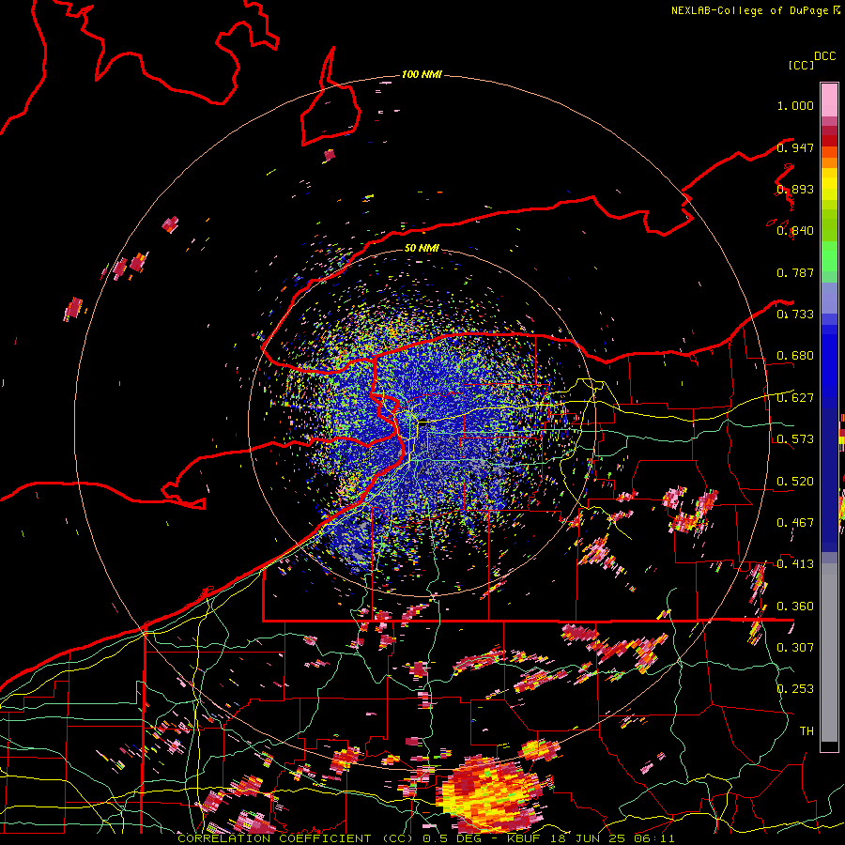The image size is (845, 845).
Task: Click the 0.467 legend value
Action: 795,523
